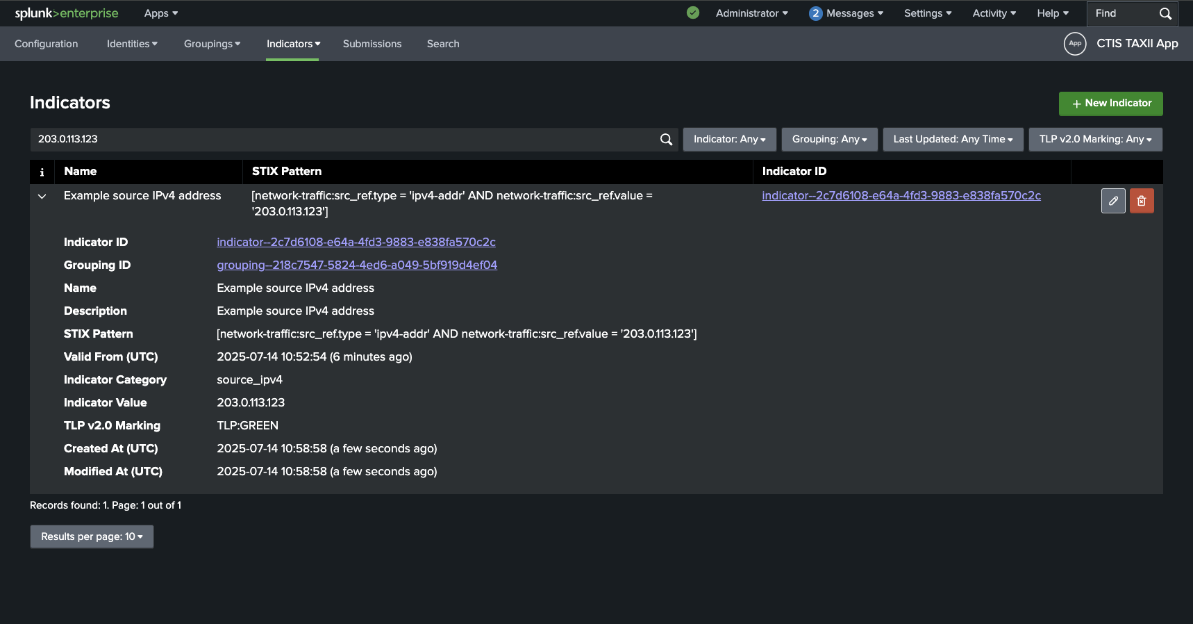Open TLP v2.0 Marking filter dropdown
The width and height of the screenshot is (1193, 624).
[x=1095, y=140]
